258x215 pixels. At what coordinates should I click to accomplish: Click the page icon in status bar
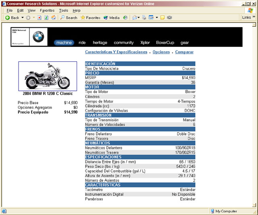(4, 211)
